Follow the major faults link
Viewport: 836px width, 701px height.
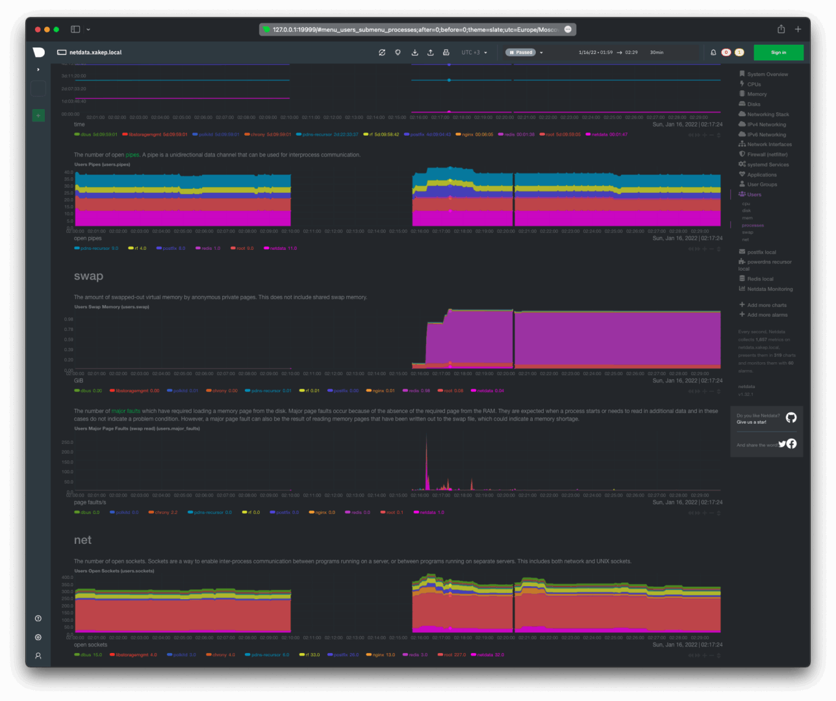[x=126, y=411]
